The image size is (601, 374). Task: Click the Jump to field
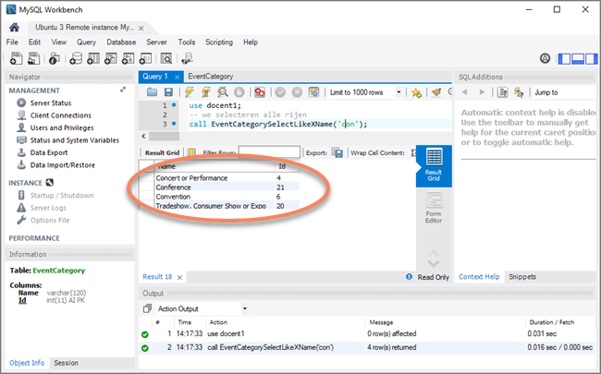[x=565, y=92]
